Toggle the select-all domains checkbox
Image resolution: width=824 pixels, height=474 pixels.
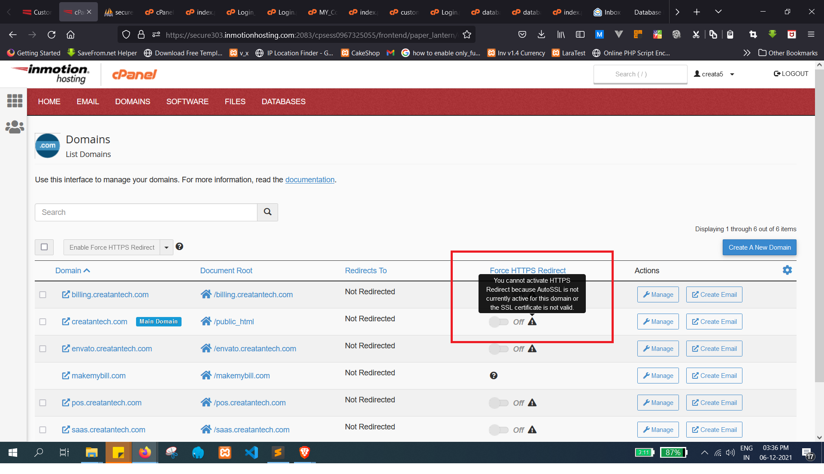pos(44,247)
